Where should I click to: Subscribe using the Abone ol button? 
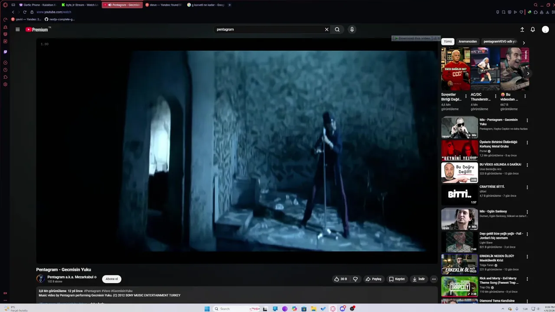pyautogui.click(x=112, y=279)
